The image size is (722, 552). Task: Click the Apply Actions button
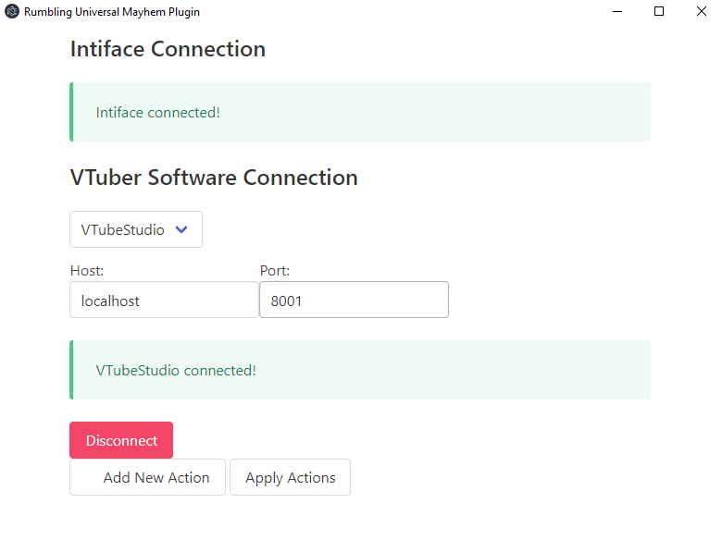(290, 477)
